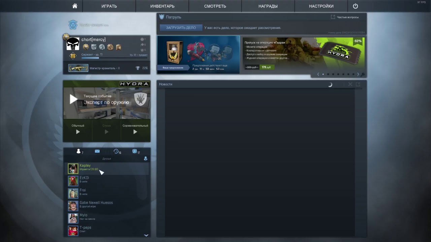Click the power quit icon
Image resolution: width=431 pixels, height=242 pixels.
(x=355, y=6)
